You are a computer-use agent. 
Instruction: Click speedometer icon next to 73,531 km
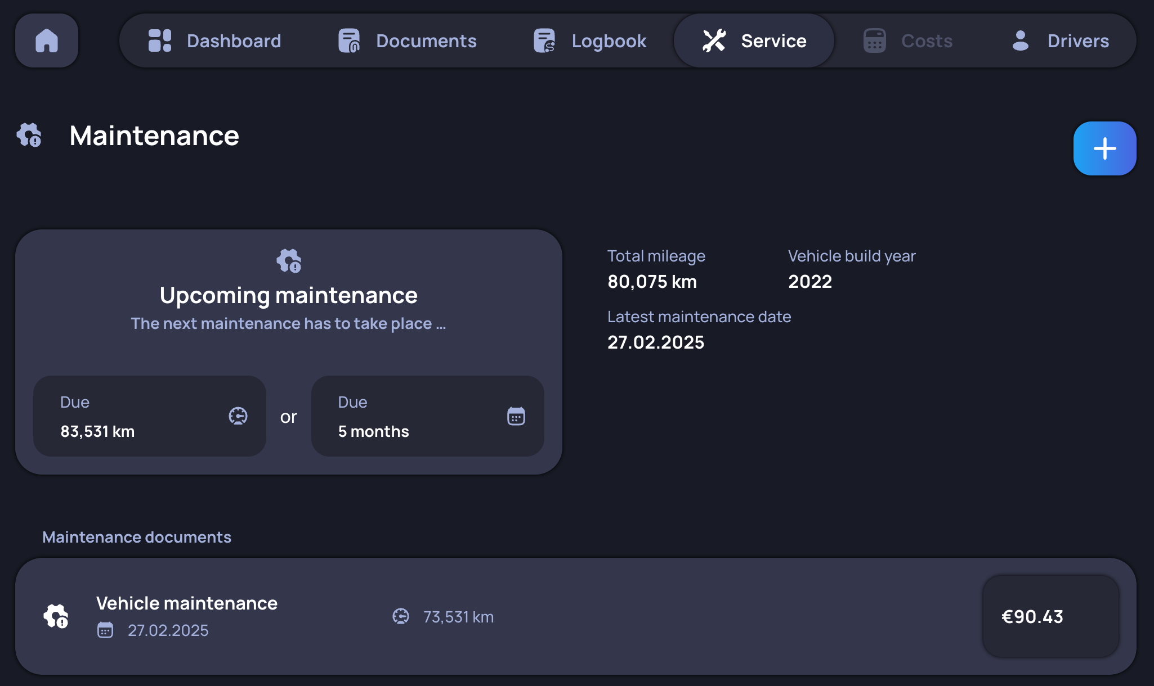tap(401, 616)
